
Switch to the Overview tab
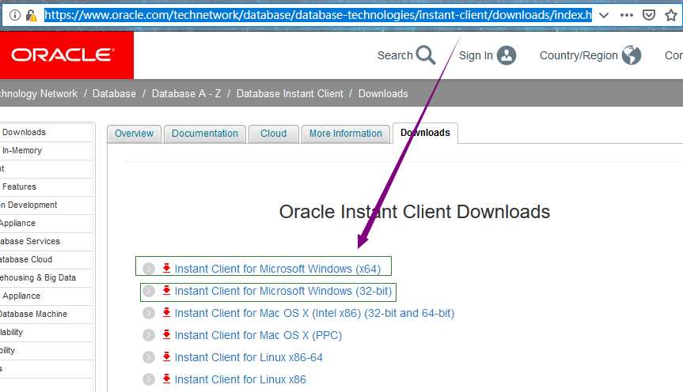135,134
